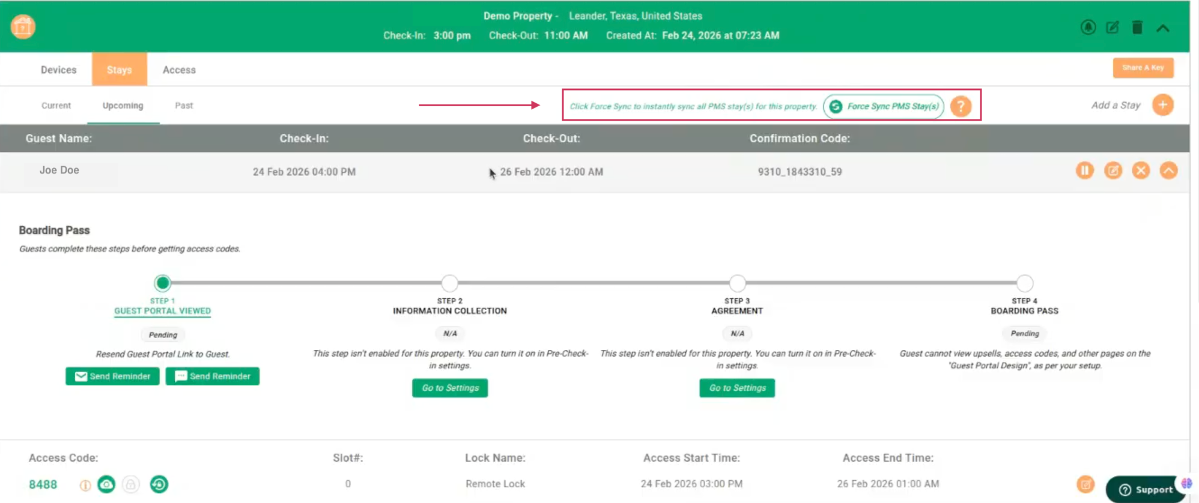Pause Joe Doe's stay
This screenshot has width=1199, height=503.
click(x=1085, y=170)
